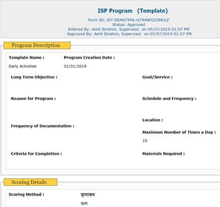Click the 'Frequency of Documentation :' label

click(42, 126)
